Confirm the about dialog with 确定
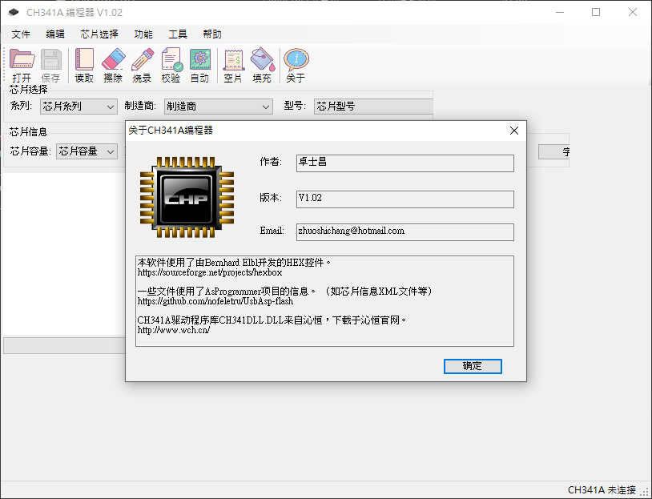This screenshot has width=652, height=499. tap(473, 366)
